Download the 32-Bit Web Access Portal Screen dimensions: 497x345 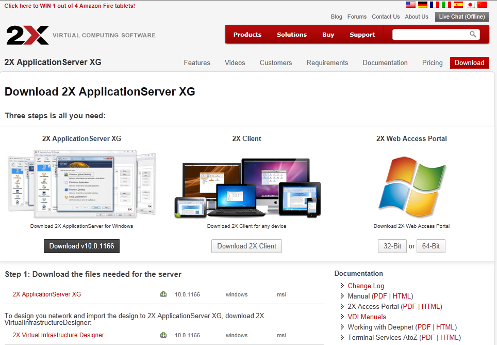point(392,246)
